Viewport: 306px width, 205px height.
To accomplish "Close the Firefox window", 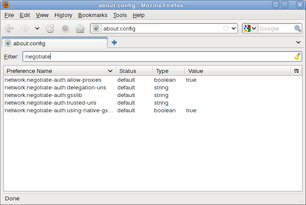I will pos(300,5).
